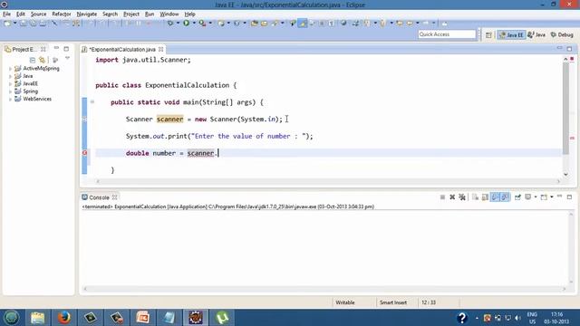This screenshot has width=580, height=326.
Task: Toggle Link with Editor in Project Explorer
Action: coord(43,60)
